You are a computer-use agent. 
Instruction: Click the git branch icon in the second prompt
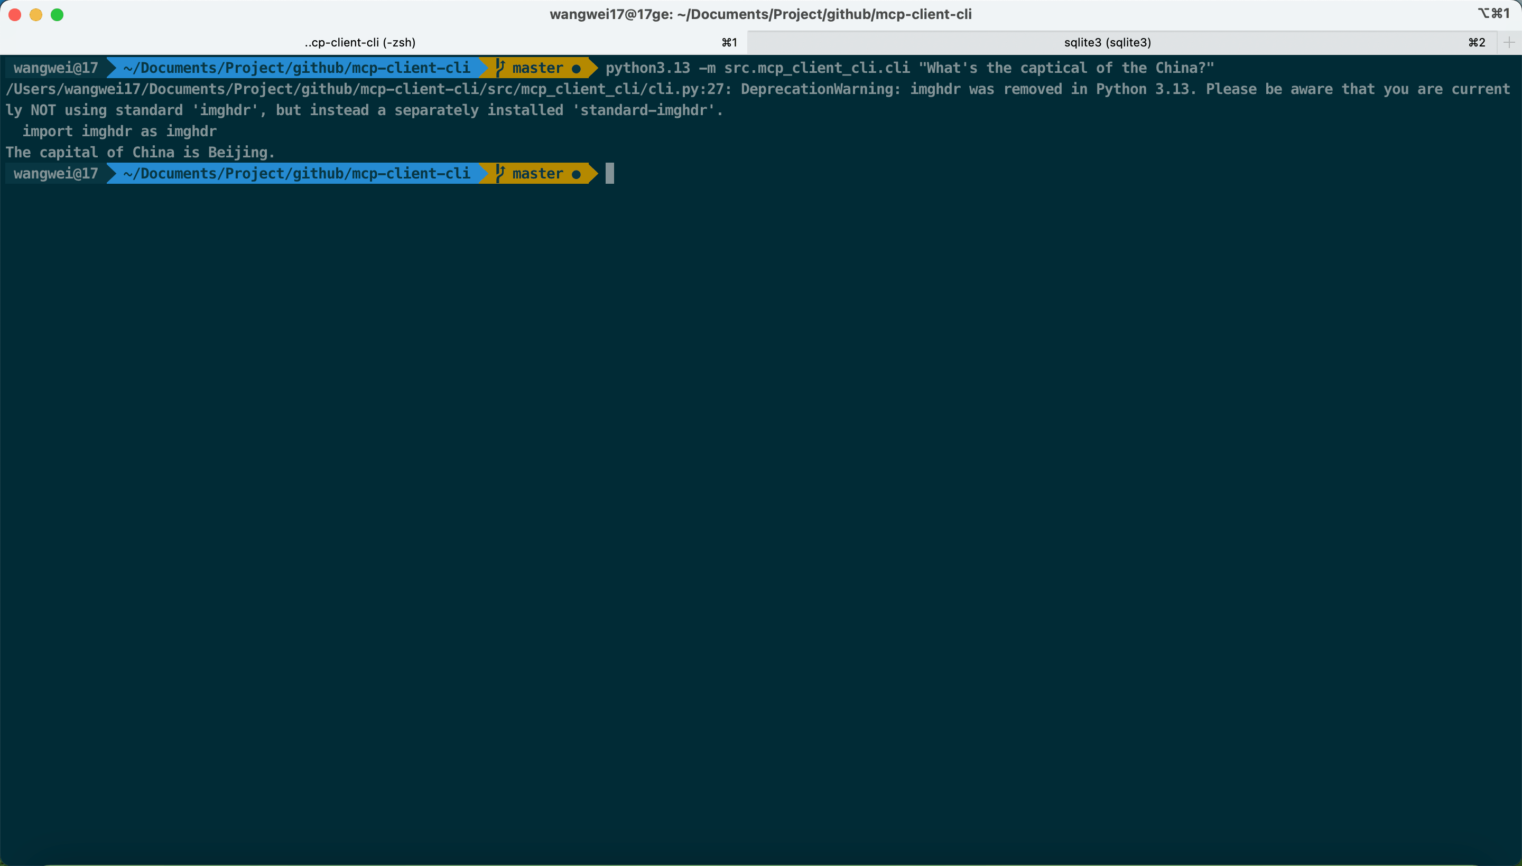[500, 173]
